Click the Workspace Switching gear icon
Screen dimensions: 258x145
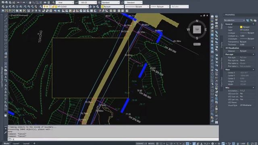point(212,143)
